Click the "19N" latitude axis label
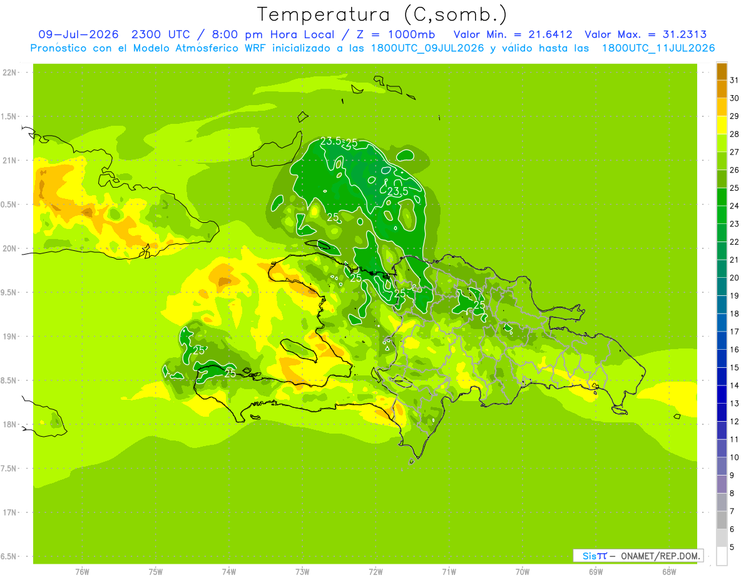Image resolution: width=751 pixels, height=580 pixels. tap(9, 336)
